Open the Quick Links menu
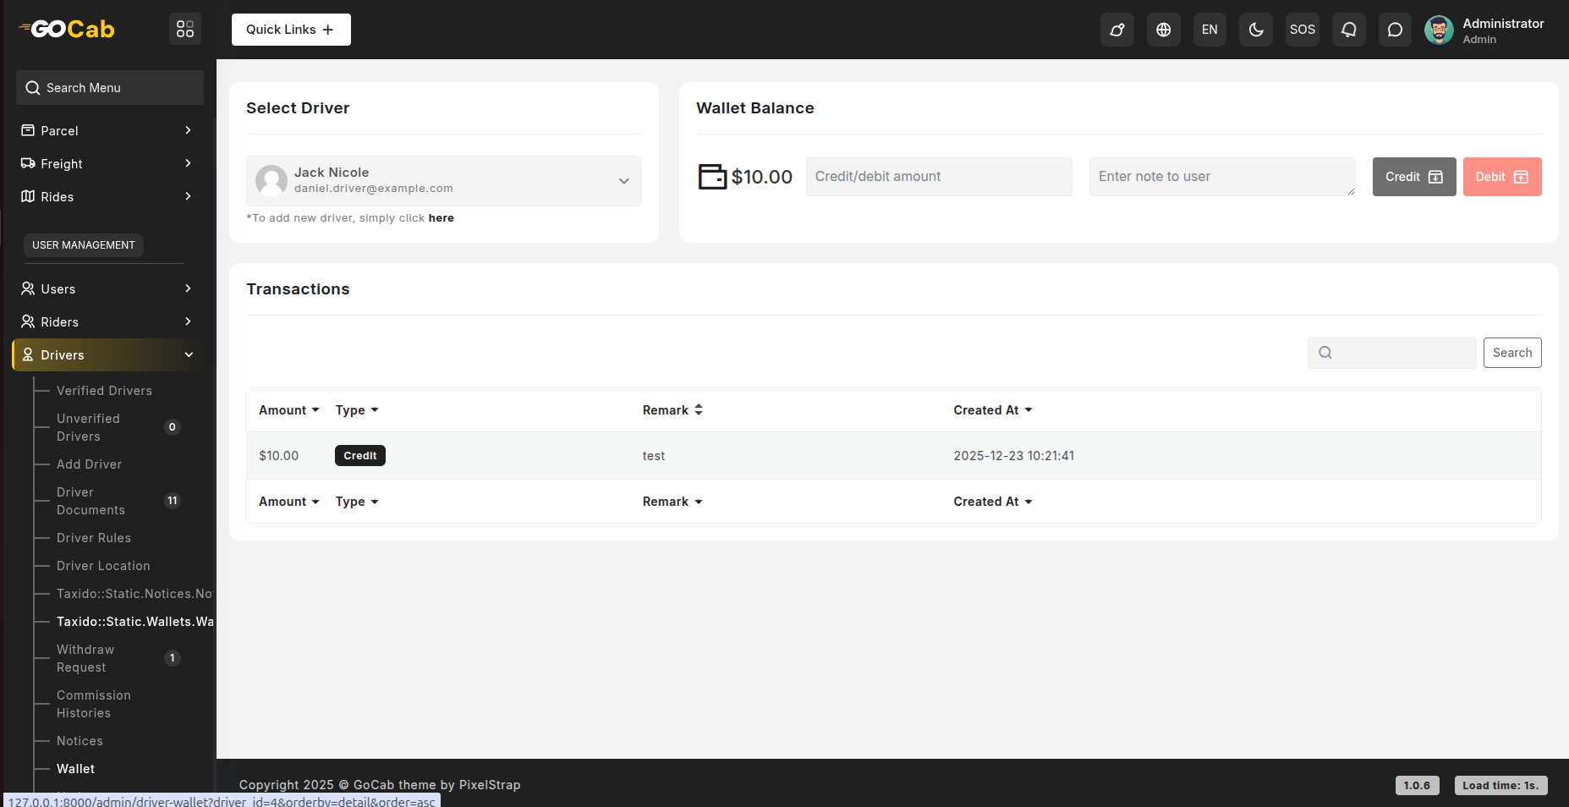 coord(291,30)
